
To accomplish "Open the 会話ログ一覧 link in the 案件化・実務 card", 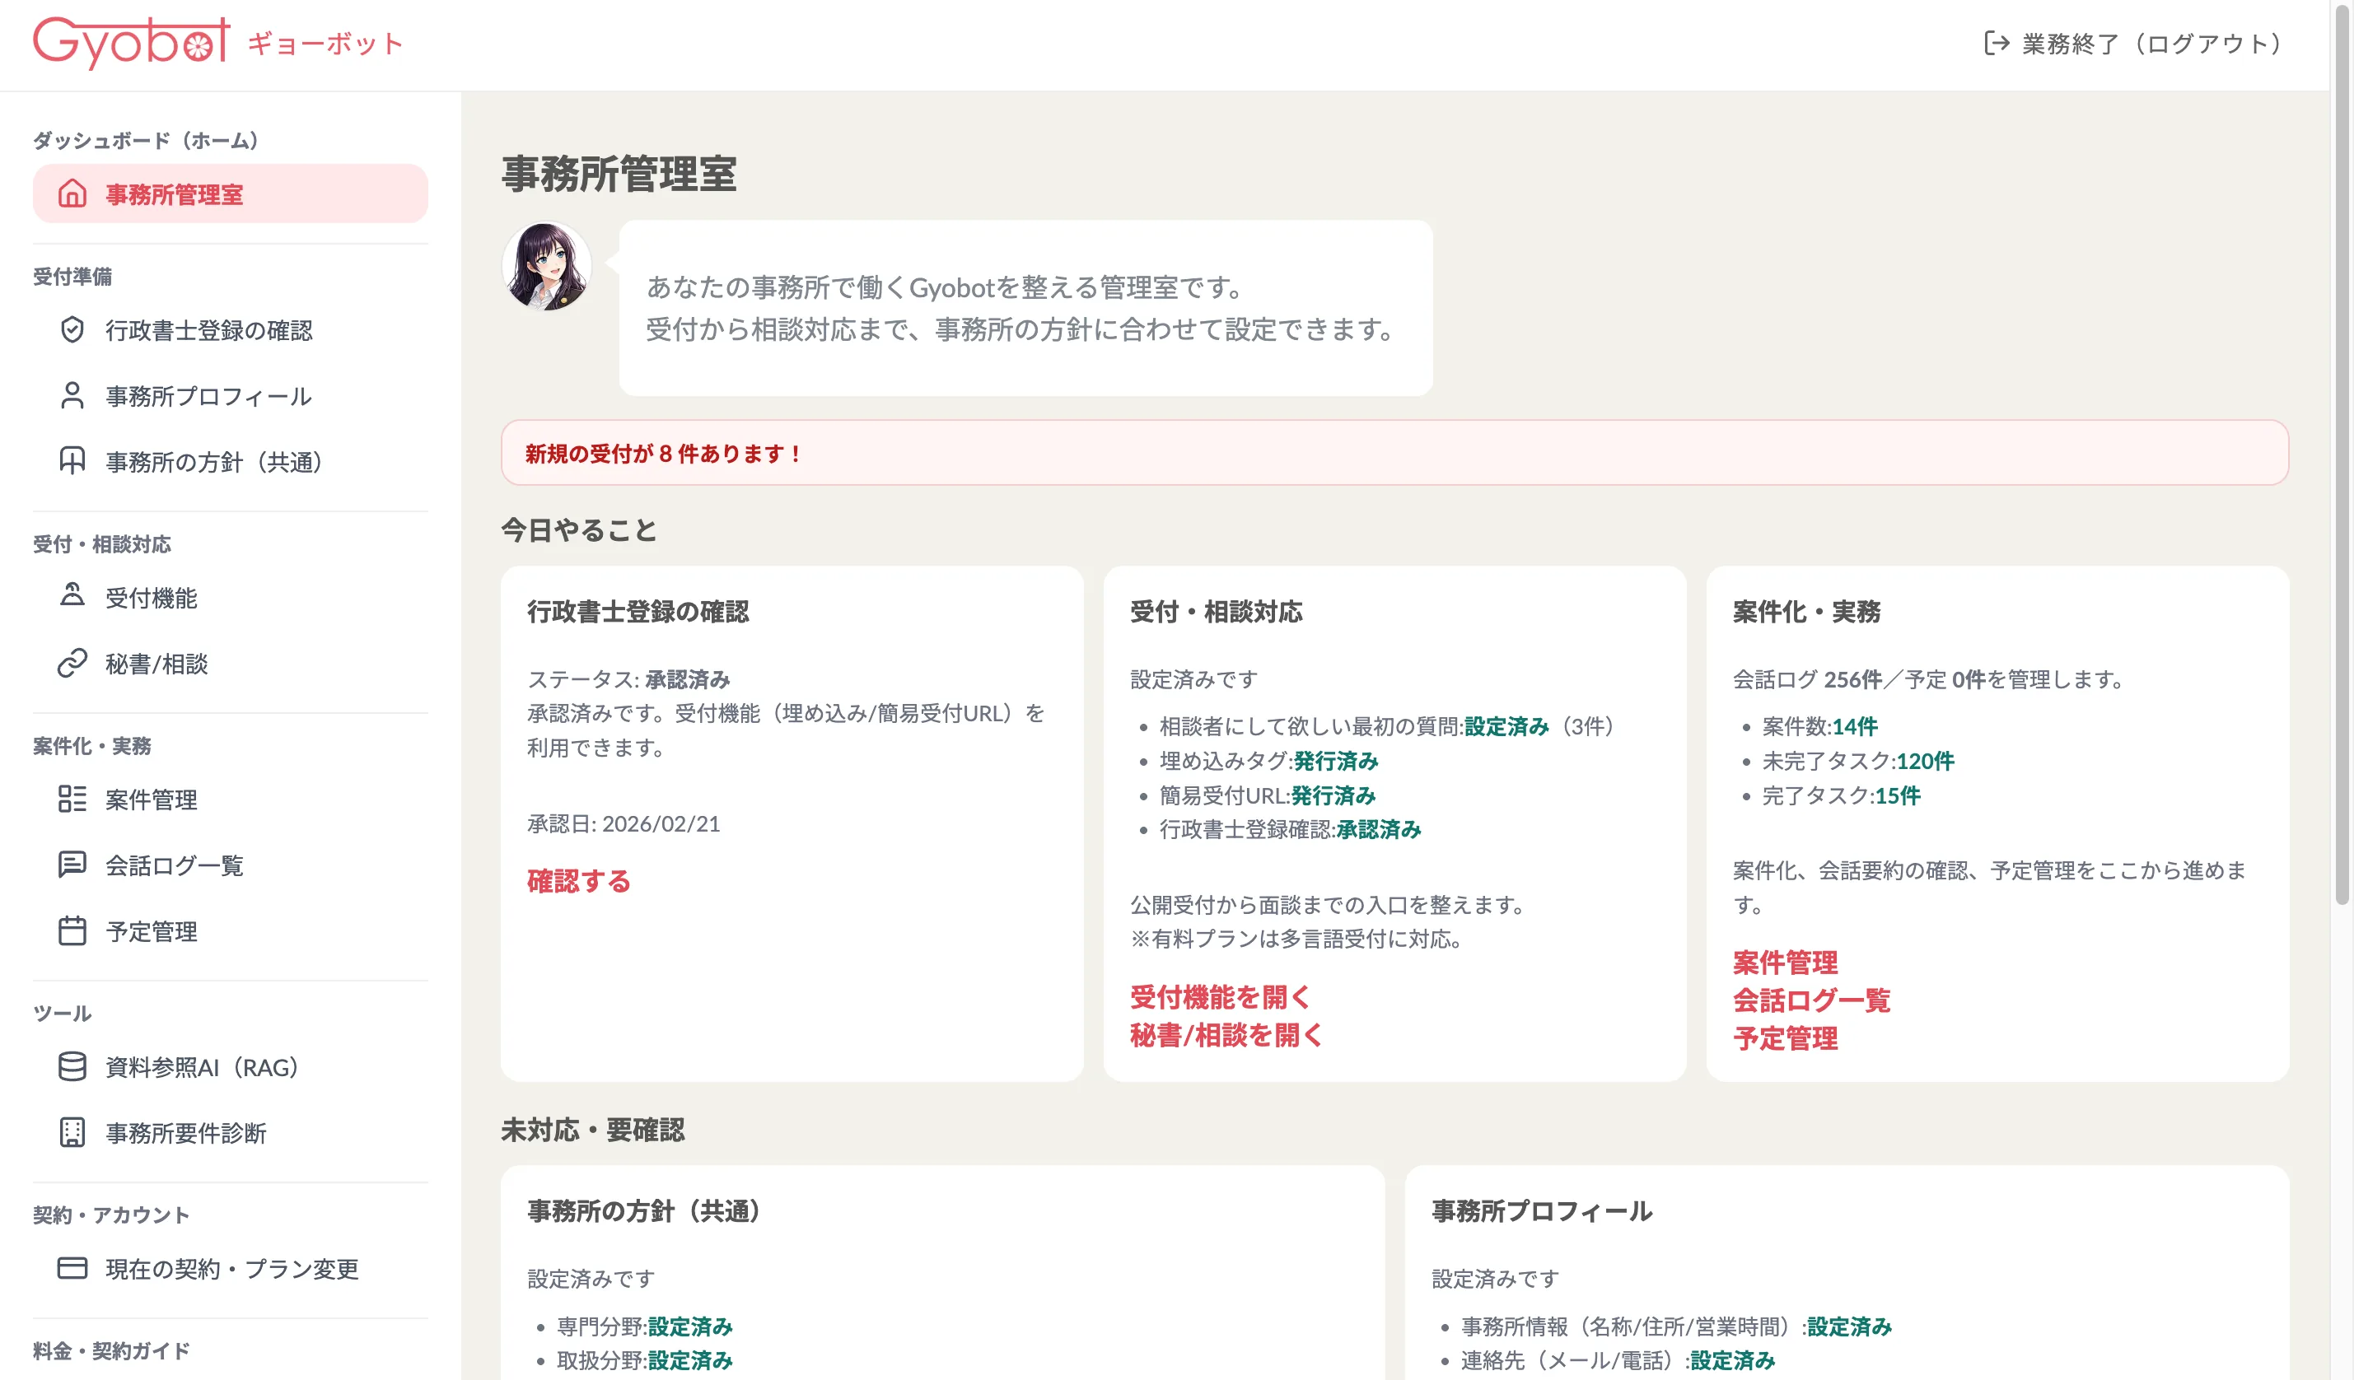I will pyautogui.click(x=1810, y=1001).
